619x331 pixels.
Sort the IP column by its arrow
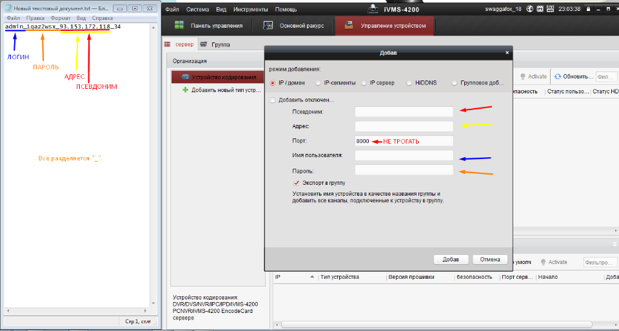[x=312, y=277]
